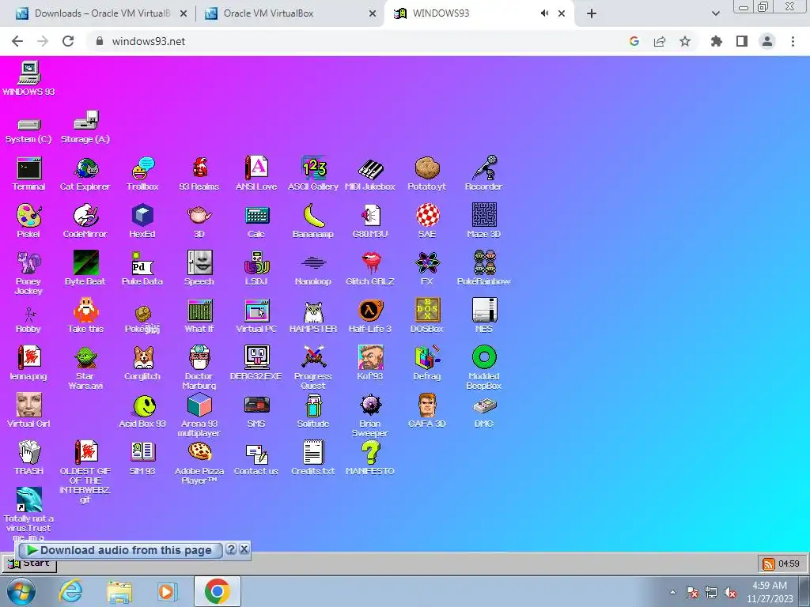The image size is (810, 607).
Task: Open a new browser tab
Action: pos(592,14)
